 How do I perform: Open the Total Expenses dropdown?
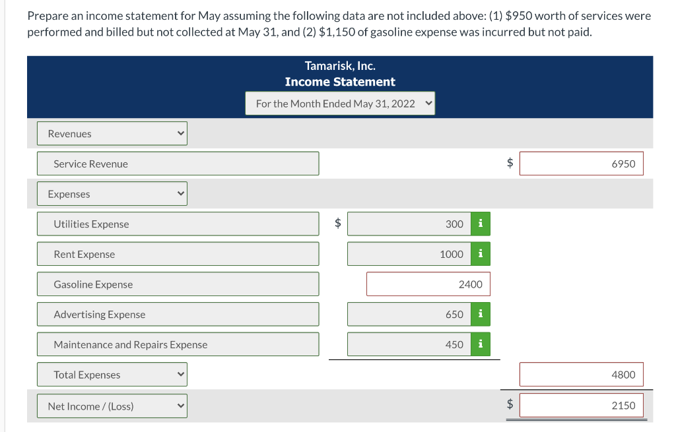[x=112, y=375]
